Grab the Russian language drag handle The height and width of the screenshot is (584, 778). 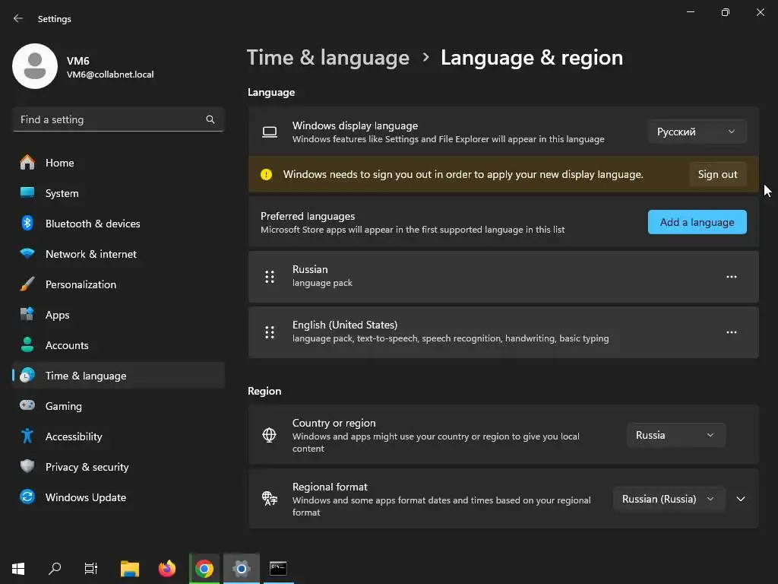(x=270, y=277)
